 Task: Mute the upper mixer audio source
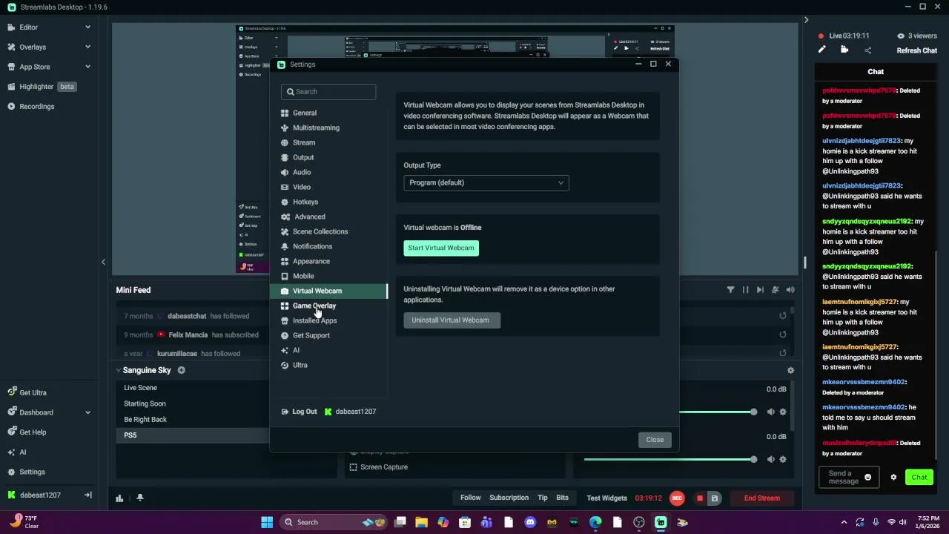tap(770, 412)
